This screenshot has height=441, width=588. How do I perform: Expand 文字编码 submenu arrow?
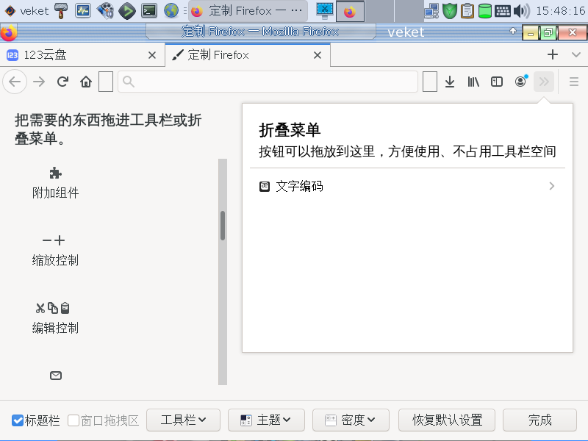(552, 186)
